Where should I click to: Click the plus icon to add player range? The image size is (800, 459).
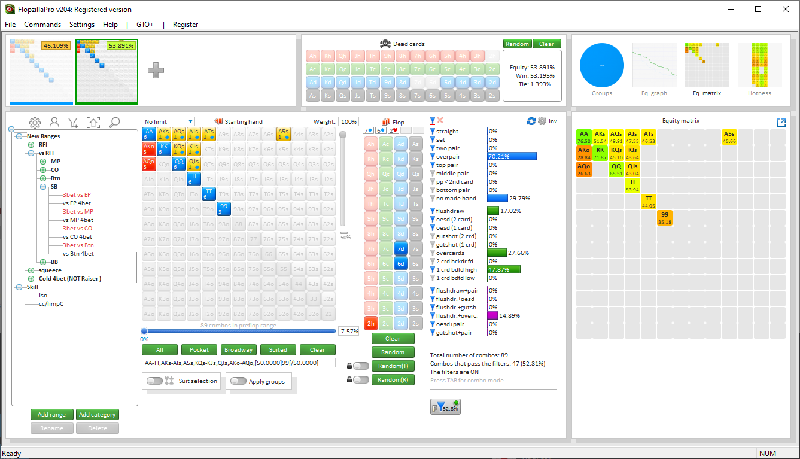click(x=156, y=70)
